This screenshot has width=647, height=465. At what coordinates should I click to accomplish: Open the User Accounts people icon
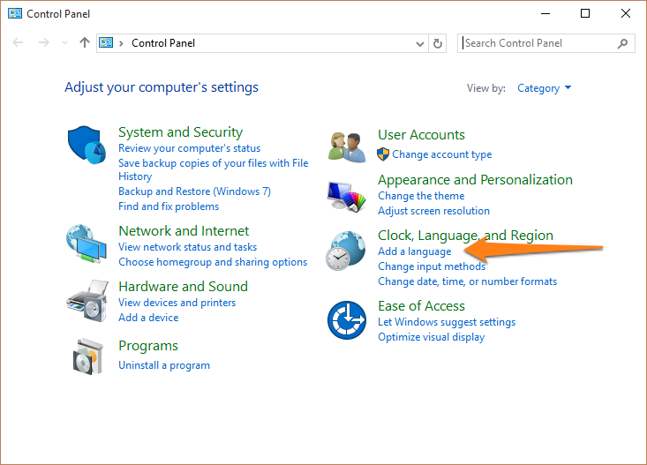(347, 146)
